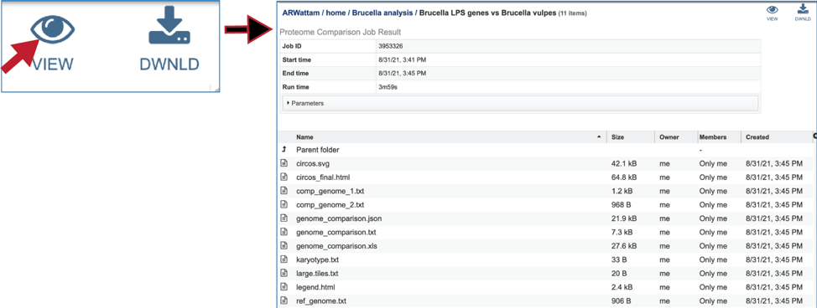817x308 pixels.
Task: Select the file icon beside genome_comparison.json
Action: click(x=284, y=218)
